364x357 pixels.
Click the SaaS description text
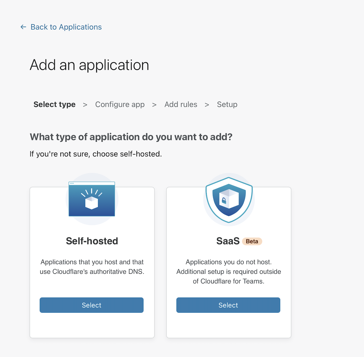[x=228, y=272]
